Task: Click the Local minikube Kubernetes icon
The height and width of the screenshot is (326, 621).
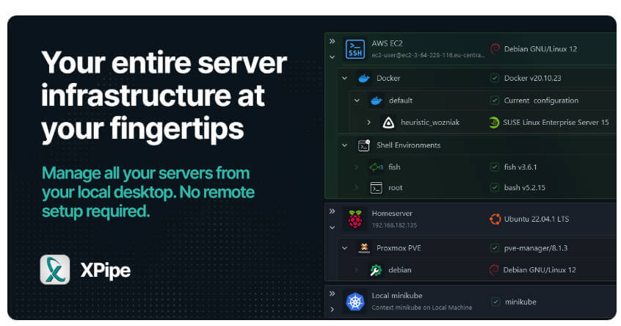Action: click(x=355, y=302)
